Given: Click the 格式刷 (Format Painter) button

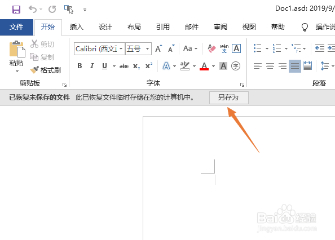Looking at the screenshot, I should point(46,70).
